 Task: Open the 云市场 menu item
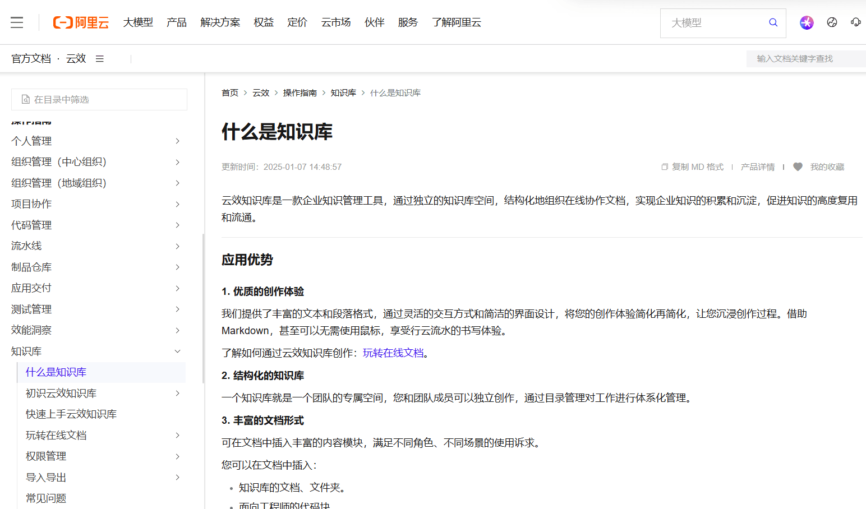coord(335,22)
